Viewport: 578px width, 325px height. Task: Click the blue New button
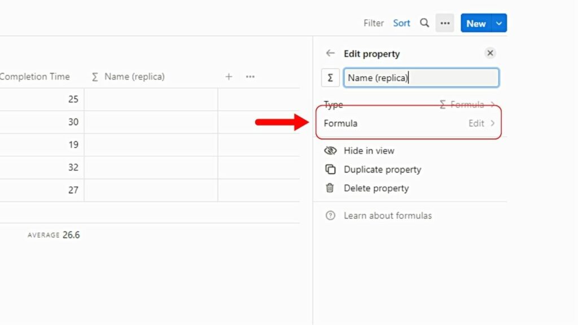[475, 23]
